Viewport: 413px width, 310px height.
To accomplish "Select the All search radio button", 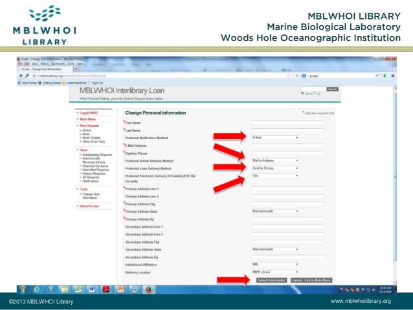I will pyautogui.click(x=315, y=93).
